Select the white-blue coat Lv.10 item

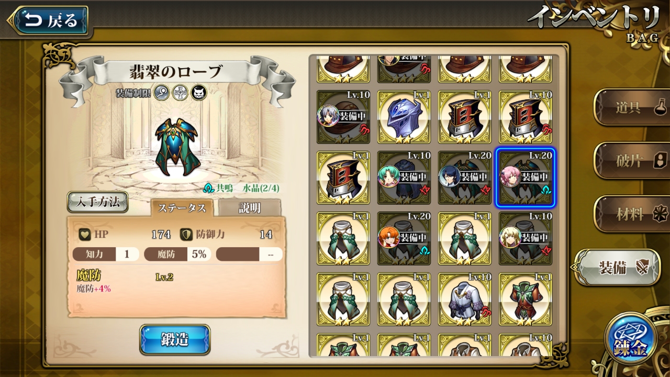click(x=464, y=299)
